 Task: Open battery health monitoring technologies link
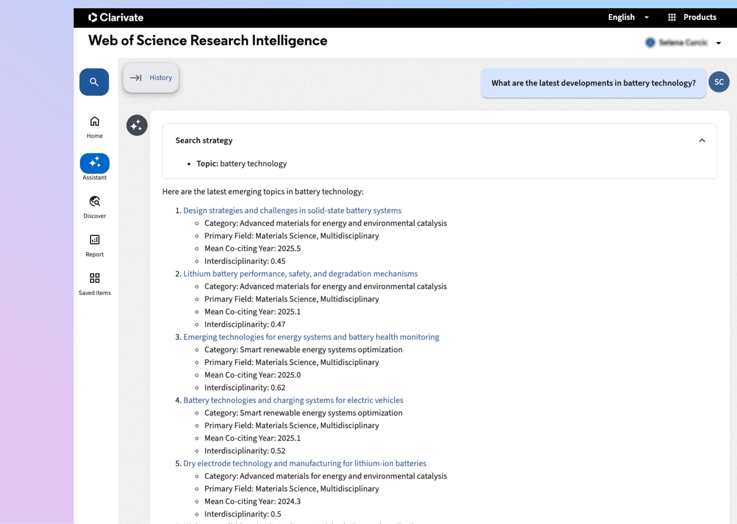(311, 337)
